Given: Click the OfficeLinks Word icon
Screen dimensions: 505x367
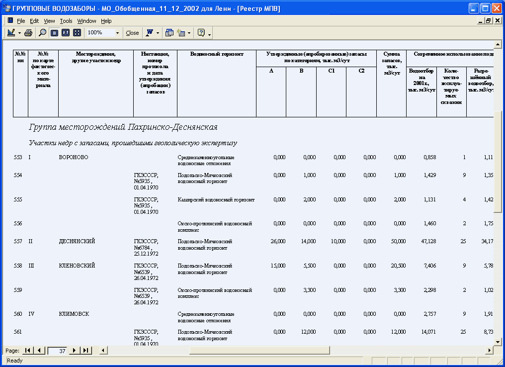Looking at the screenshot, I should pyautogui.click(x=150, y=32).
